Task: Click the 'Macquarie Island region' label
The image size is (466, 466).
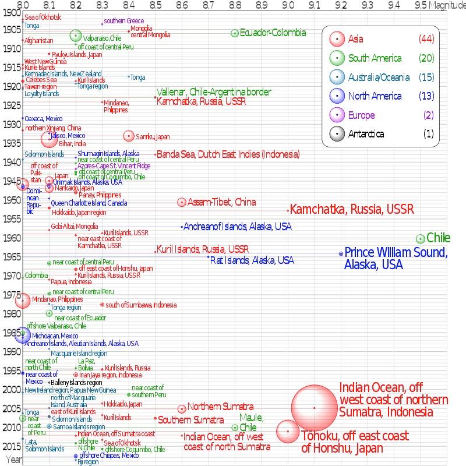Action: 79,354
